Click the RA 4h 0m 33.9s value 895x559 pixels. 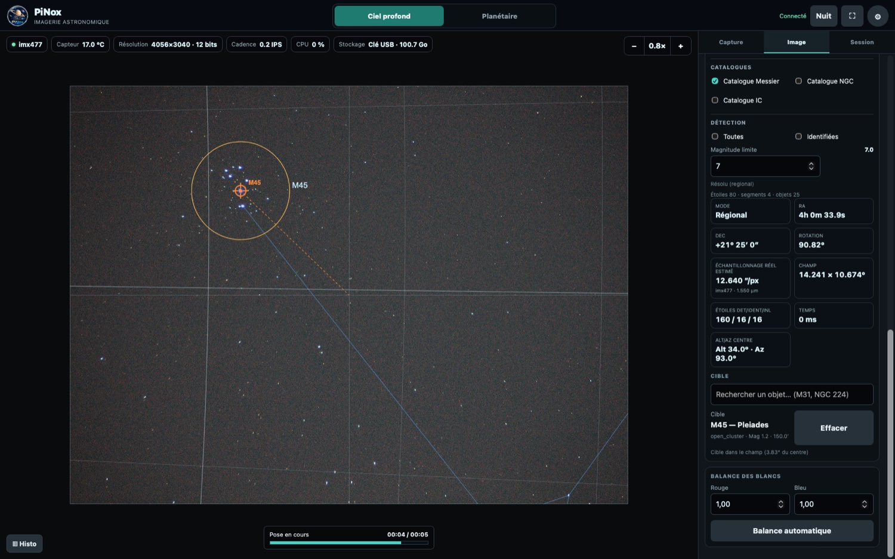(x=822, y=215)
